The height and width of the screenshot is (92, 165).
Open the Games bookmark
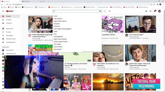pyautogui.click(x=18, y=7)
